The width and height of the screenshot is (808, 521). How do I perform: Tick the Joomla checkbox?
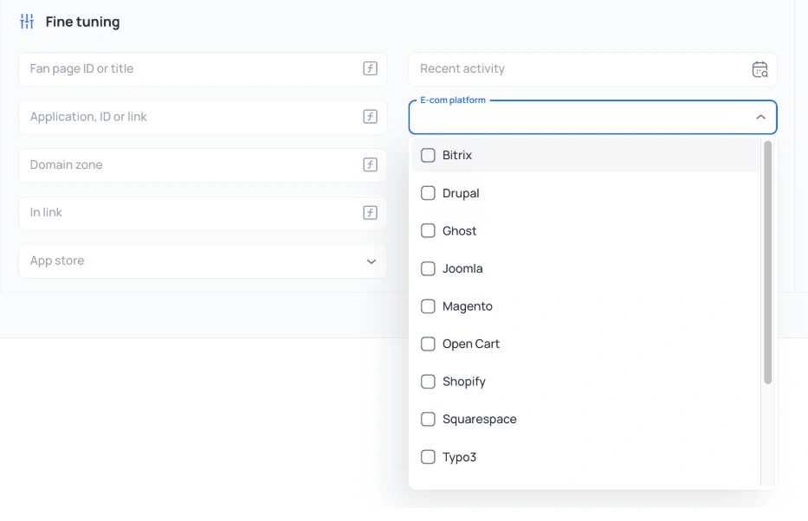coord(428,268)
